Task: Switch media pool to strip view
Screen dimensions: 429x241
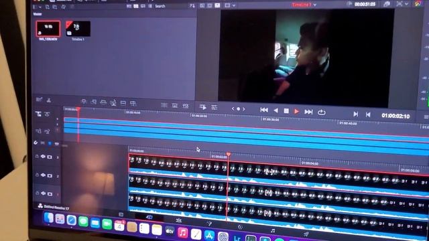Action: click(x=143, y=6)
